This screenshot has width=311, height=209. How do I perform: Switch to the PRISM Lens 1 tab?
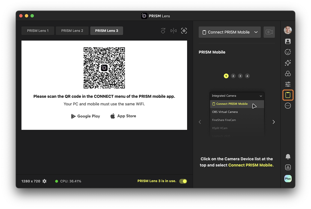[x=38, y=31]
